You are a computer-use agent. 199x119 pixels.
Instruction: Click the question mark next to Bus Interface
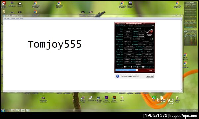[153, 44]
